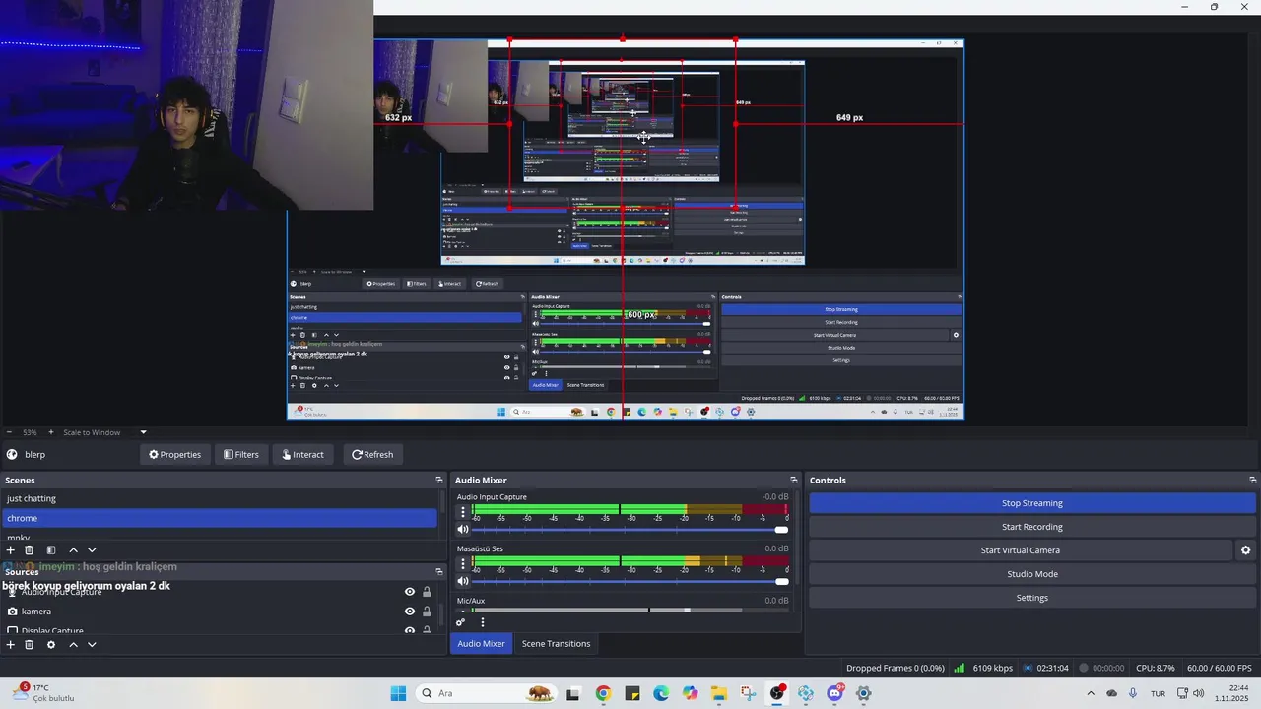Switch to the Audio Mixer tab
Screen dimensions: 1261x709
coord(481,644)
